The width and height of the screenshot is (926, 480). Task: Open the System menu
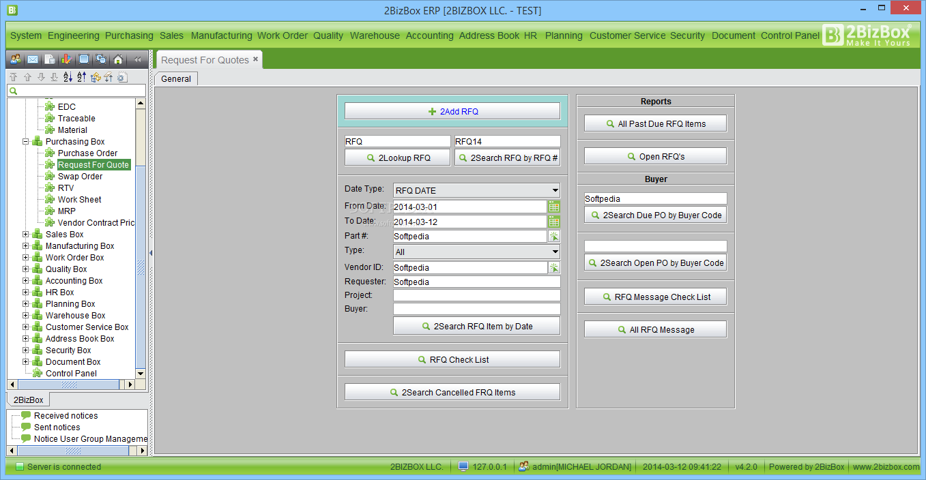(26, 35)
